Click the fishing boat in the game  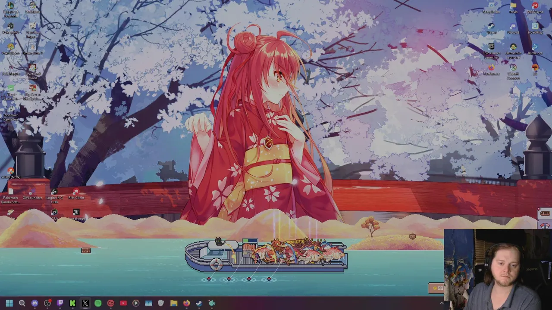pos(266,255)
